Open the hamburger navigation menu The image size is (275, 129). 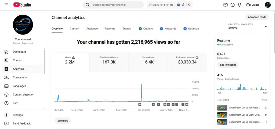pos(7,5)
